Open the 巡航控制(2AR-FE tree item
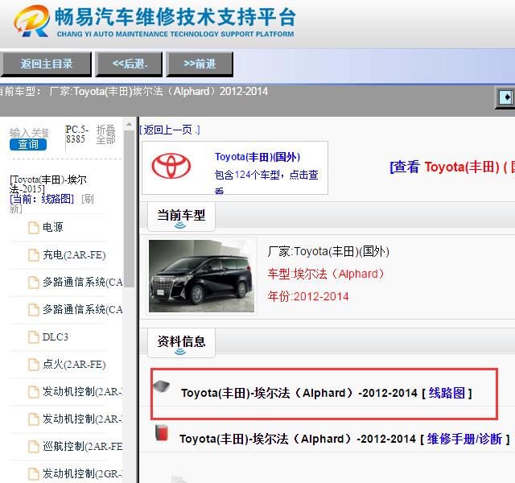This screenshot has height=483, width=515. pyautogui.click(x=82, y=447)
